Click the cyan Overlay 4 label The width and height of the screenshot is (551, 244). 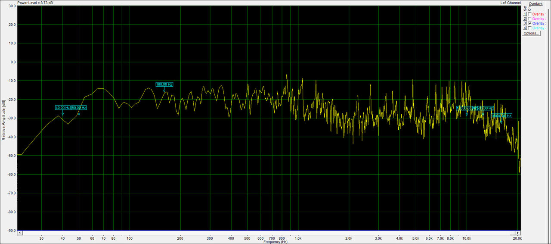[x=539, y=28]
